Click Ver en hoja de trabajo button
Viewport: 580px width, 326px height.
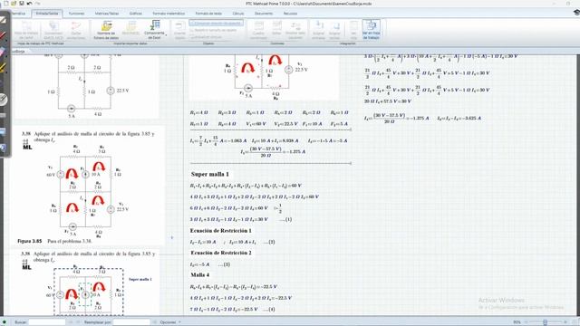tap(371, 30)
